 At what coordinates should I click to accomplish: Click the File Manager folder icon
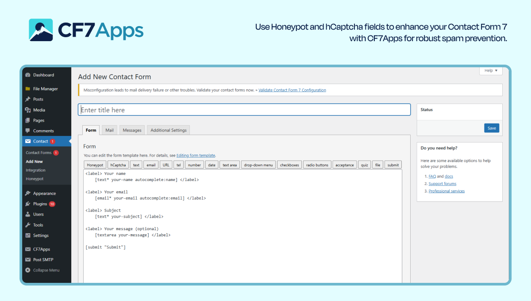(28, 89)
